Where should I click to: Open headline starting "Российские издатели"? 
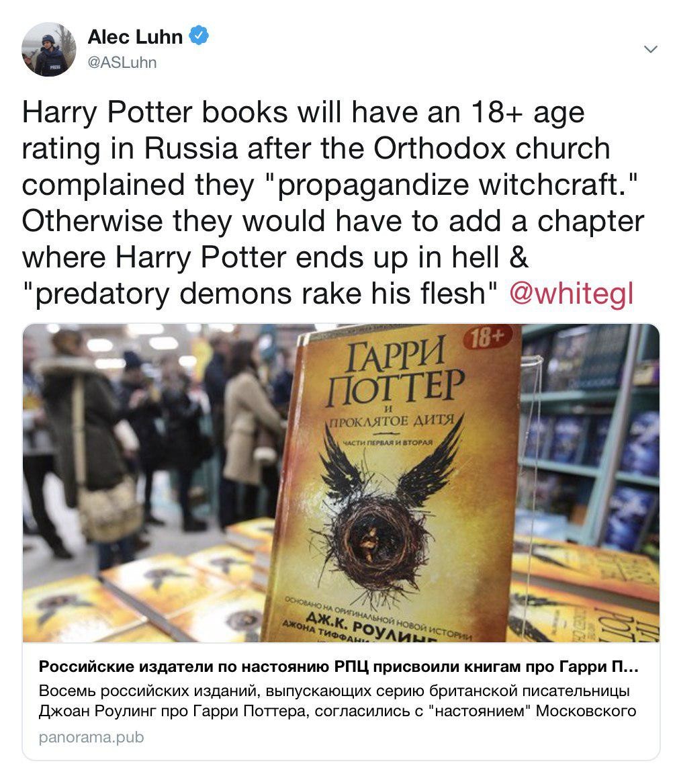pyautogui.click(x=338, y=667)
